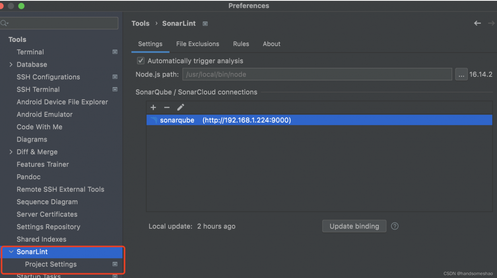Select the sonarqube connection row
Screen dimensions: 497x278
tap(318, 120)
